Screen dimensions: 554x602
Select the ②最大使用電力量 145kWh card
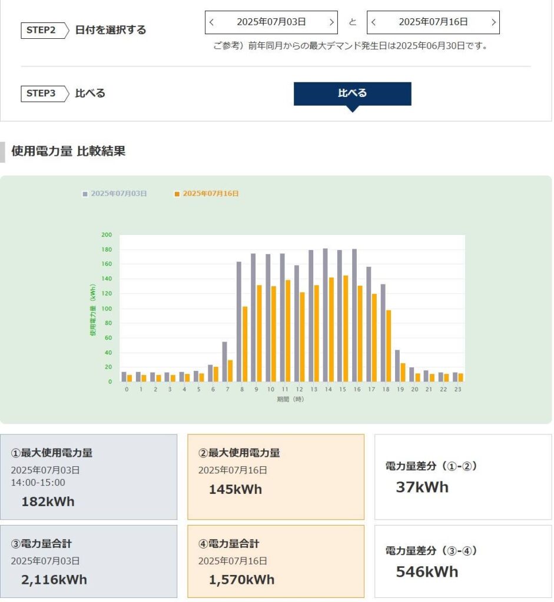coord(276,477)
